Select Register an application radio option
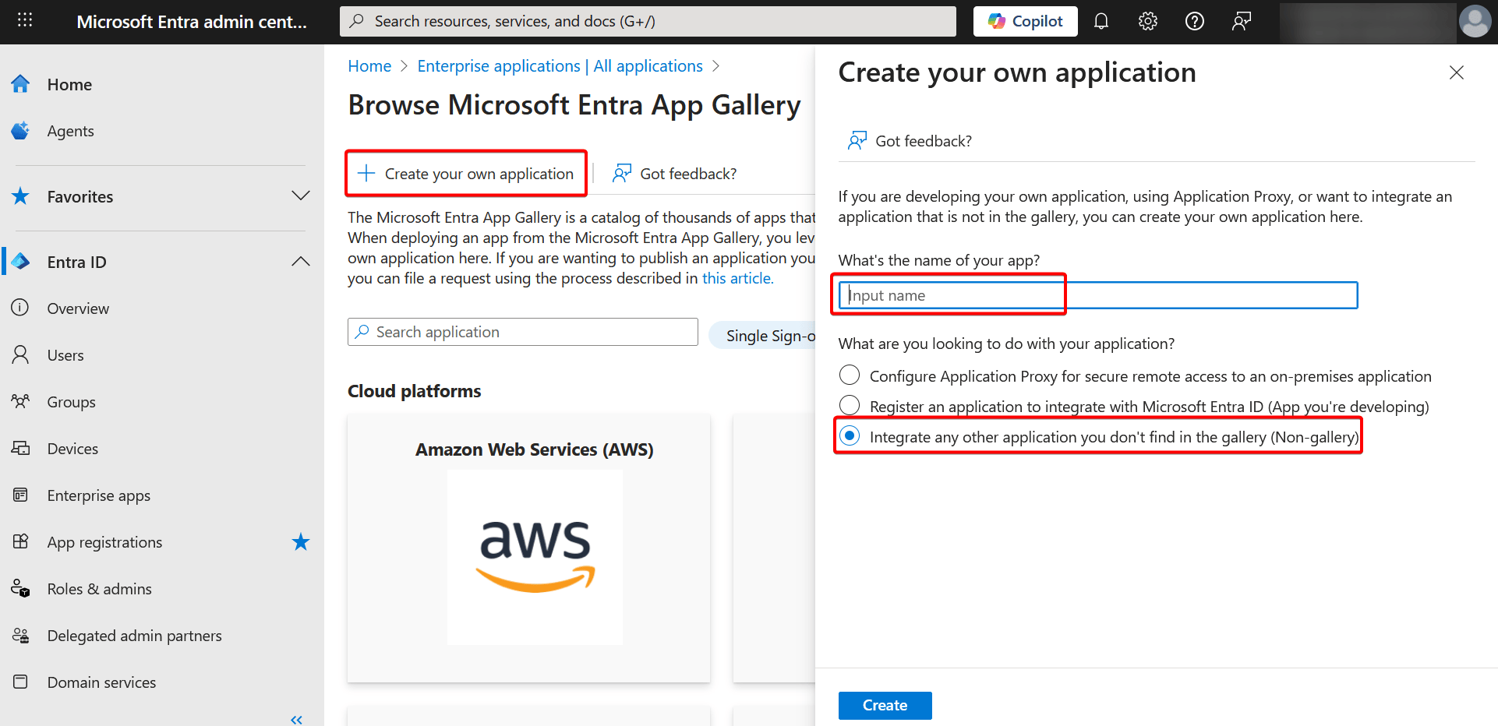Screen dimensions: 1498x726 (x=850, y=406)
